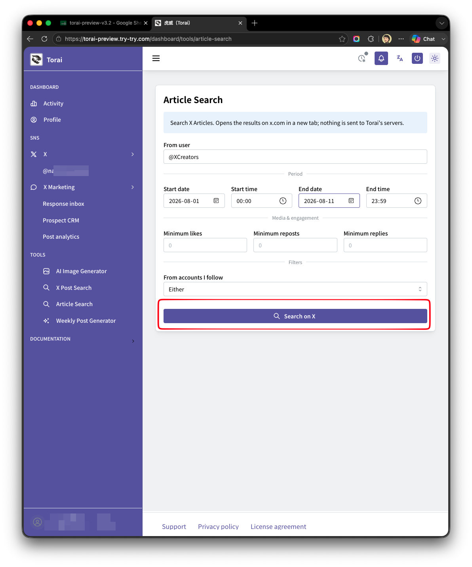The height and width of the screenshot is (567, 472).
Task: Expand the Chat dropdown arrow
Action: 443,39
